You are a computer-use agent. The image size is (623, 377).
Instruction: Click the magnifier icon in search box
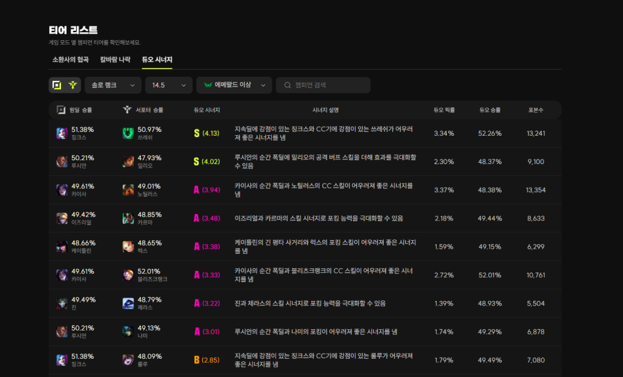coord(288,85)
